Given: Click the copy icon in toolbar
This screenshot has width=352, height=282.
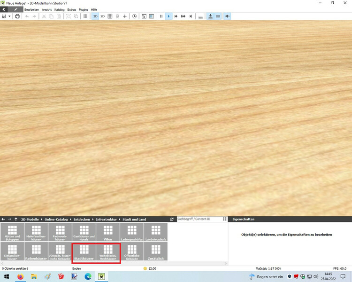Looking at the screenshot, I should pyautogui.click(x=52, y=16).
